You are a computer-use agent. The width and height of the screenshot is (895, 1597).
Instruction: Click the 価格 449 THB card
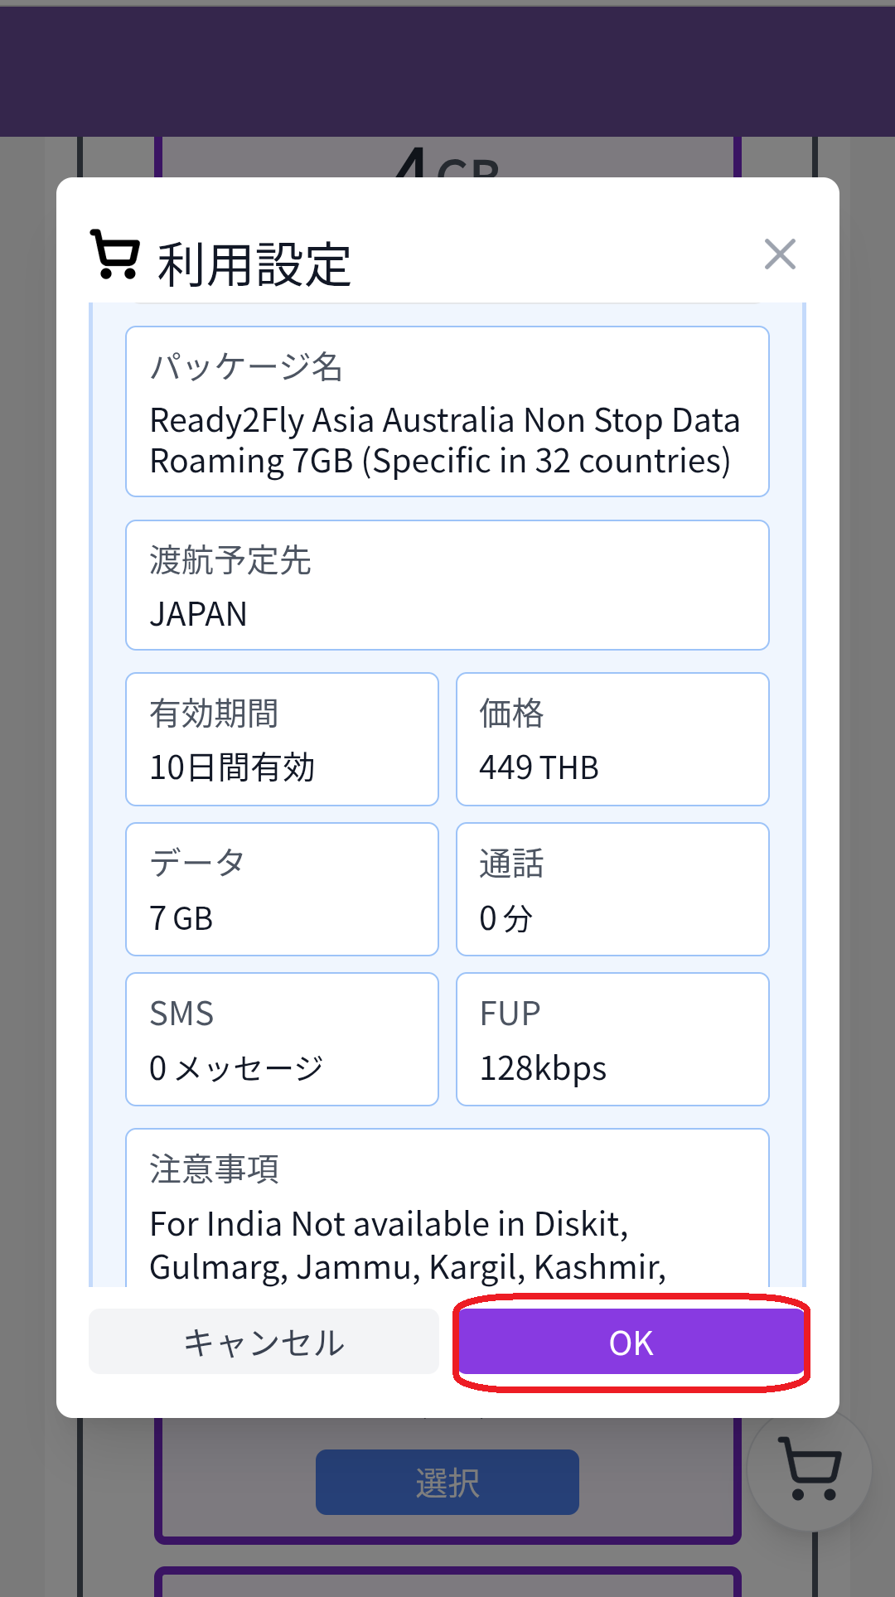click(612, 739)
